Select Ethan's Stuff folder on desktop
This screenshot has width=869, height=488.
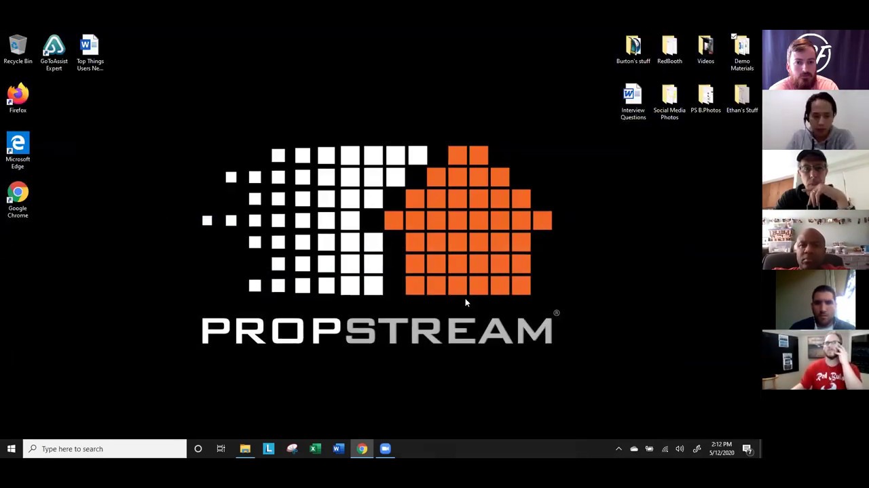(x=741, y=99)
